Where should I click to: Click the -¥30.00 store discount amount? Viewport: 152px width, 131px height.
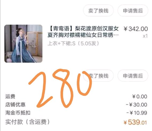pyautogui.click(x=136, y=105)
